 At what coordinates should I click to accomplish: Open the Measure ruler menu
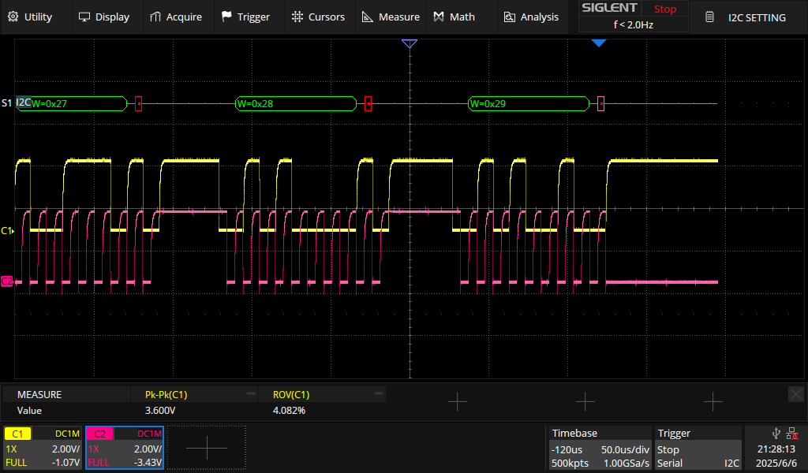coord(391,17)
